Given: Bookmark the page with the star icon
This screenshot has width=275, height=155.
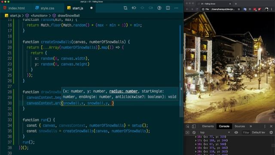Looking at the screenshot, I should pyautogui.click(x=239, y=9).
